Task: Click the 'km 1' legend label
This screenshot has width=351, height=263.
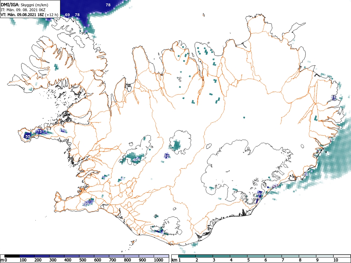Action: pyautogui.click(x=176, y=260)
